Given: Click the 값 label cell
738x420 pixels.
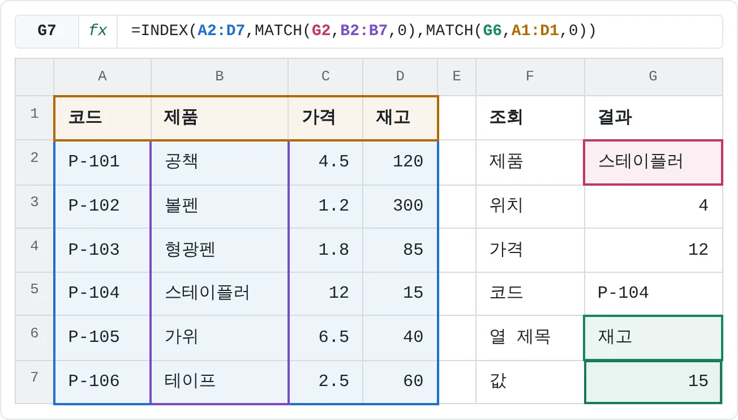Looking at the screenshot, I should pyautogui.click(x=530, y=382).
